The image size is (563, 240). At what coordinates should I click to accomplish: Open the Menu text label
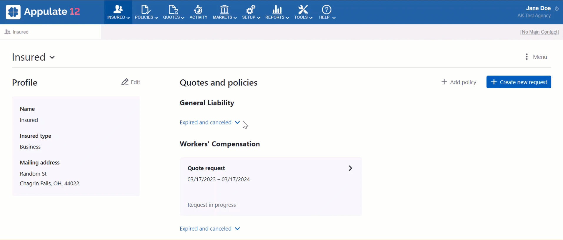[x=540, y=57]
